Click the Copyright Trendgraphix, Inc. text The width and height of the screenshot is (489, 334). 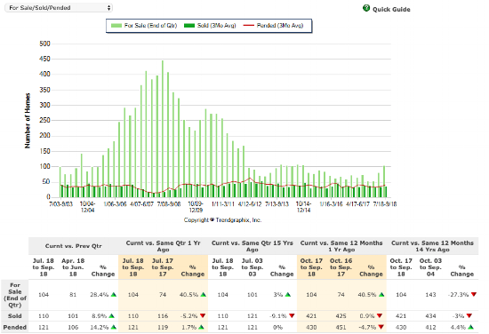(222, 220)
